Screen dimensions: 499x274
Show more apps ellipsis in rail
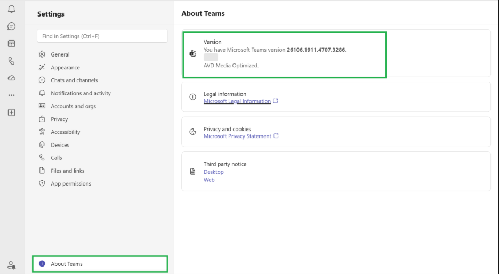[x=11, y=95]
